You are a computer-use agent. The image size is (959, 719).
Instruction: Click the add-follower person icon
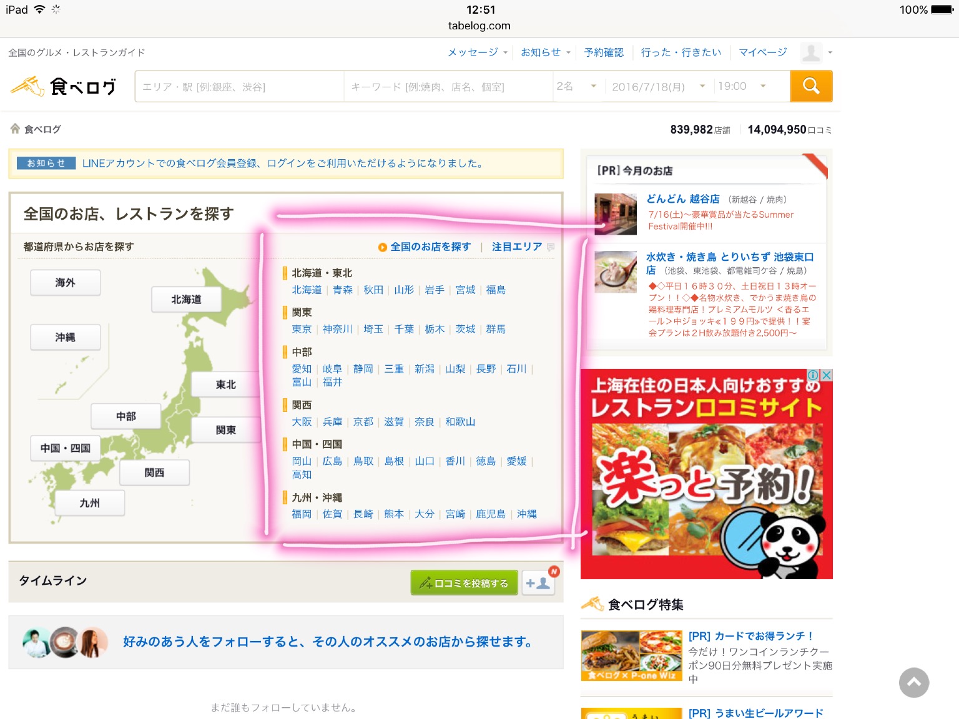click(538, 583)
